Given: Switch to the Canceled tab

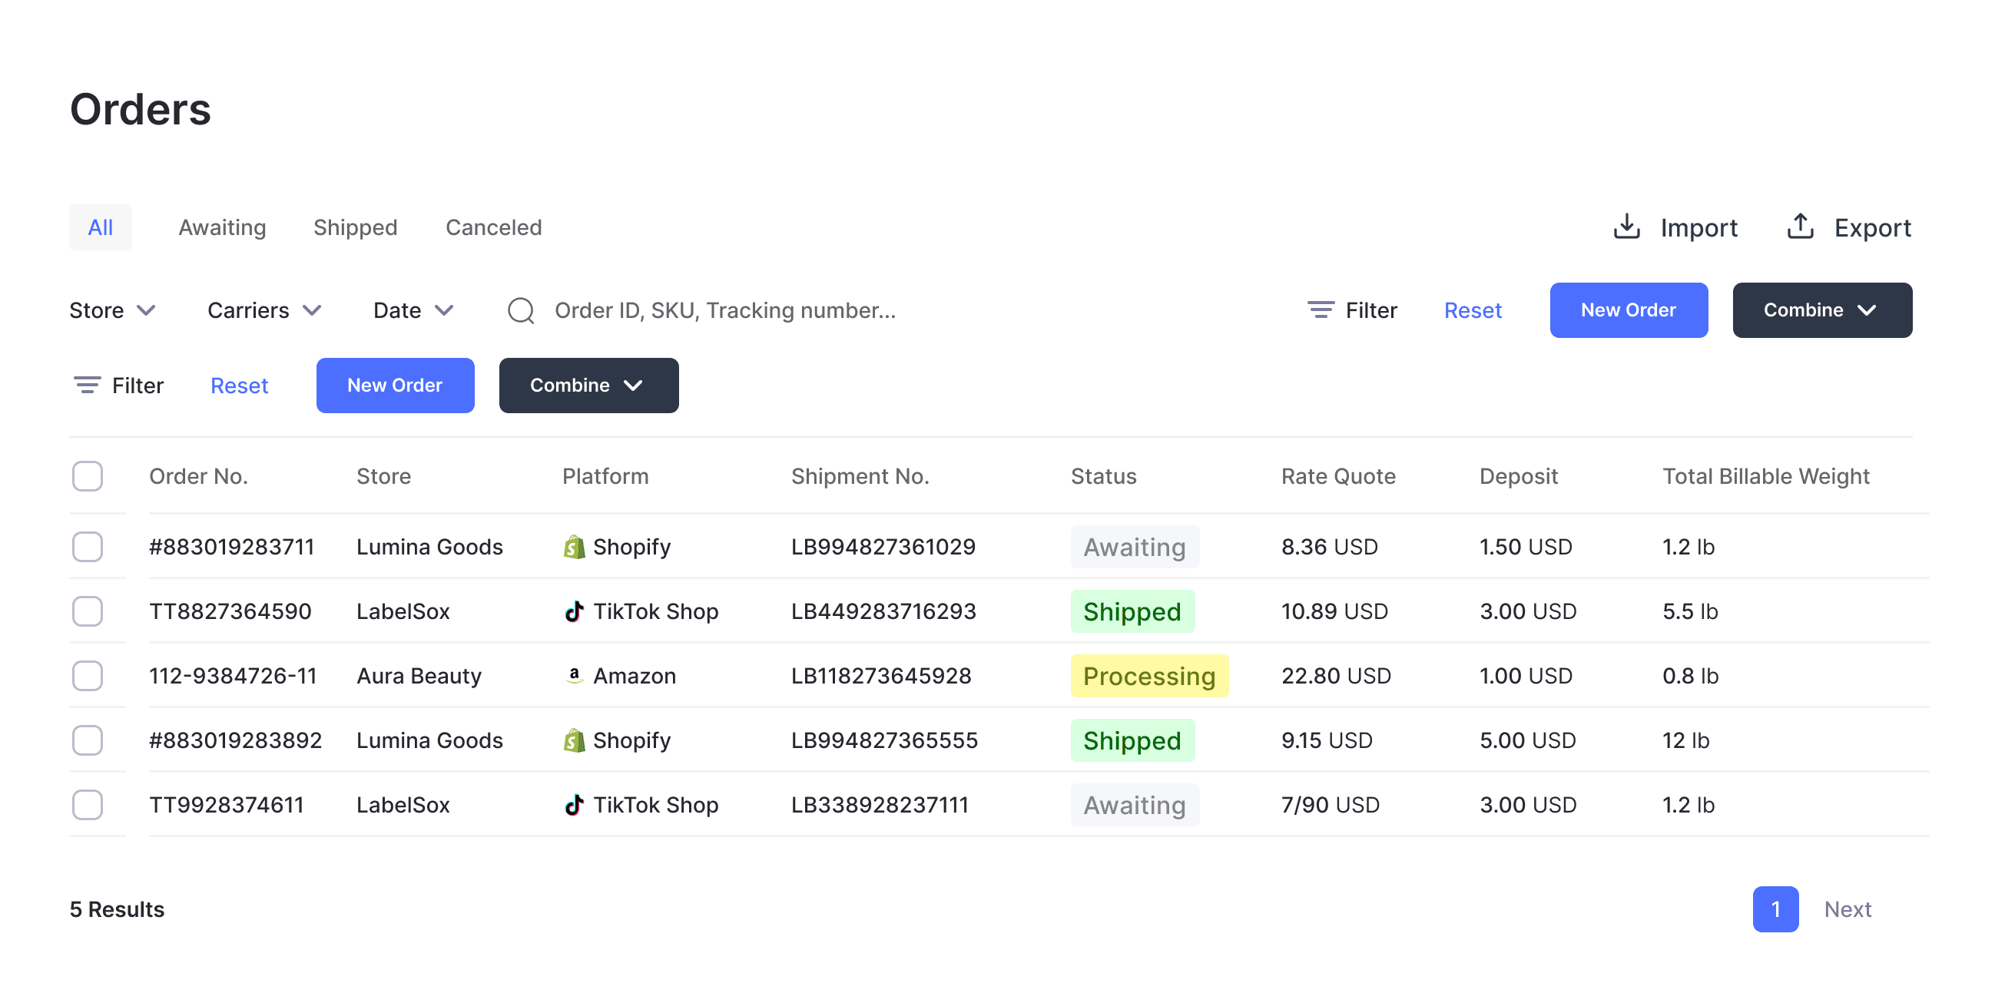Looking at the screenshot, I should [x=492, y=227].
